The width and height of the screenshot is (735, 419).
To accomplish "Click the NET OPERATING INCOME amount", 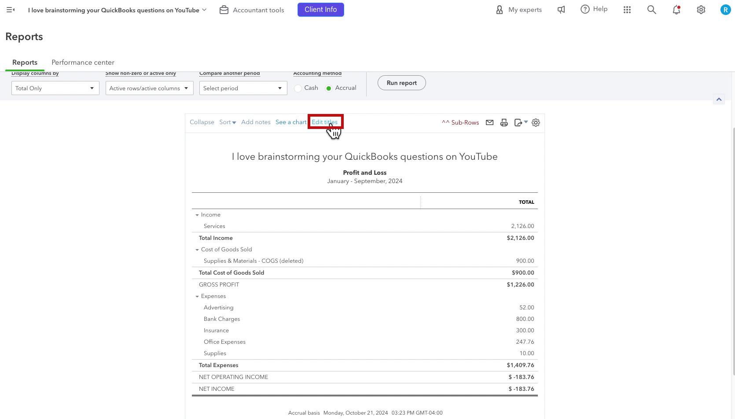I will click(521, 377).
